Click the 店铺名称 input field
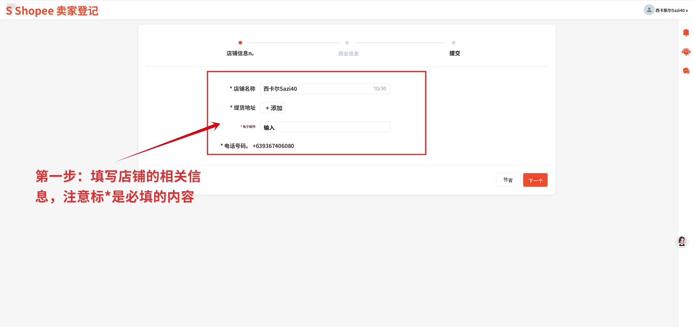 (x=325, y=89)
